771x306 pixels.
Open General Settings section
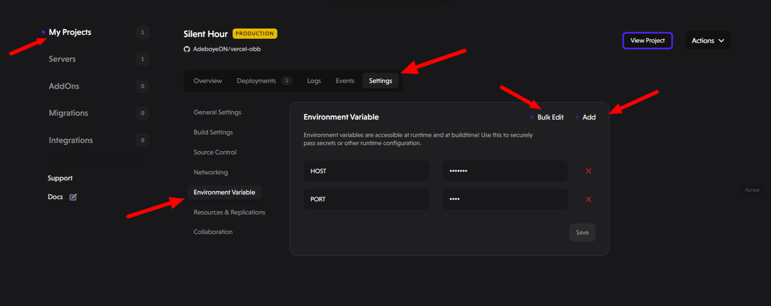click(x=217, y=112)
